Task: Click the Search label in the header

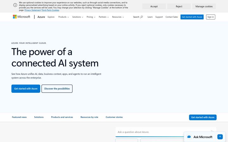Action: coord(136,17)
